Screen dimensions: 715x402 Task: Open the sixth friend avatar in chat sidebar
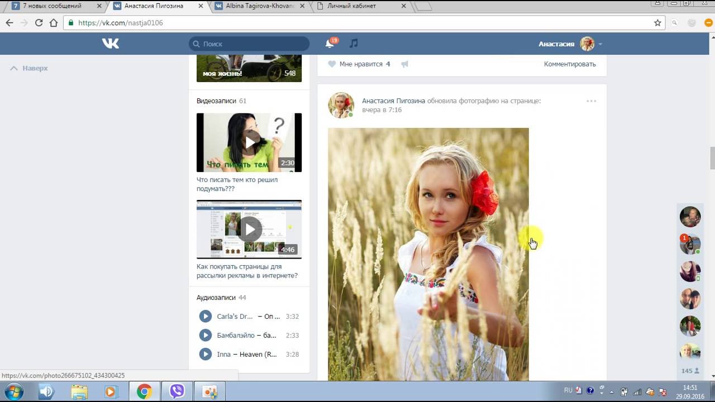tap(690, 352)
